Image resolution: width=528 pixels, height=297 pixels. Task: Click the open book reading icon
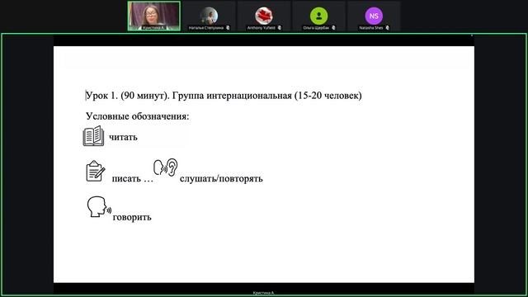point(93,136)
